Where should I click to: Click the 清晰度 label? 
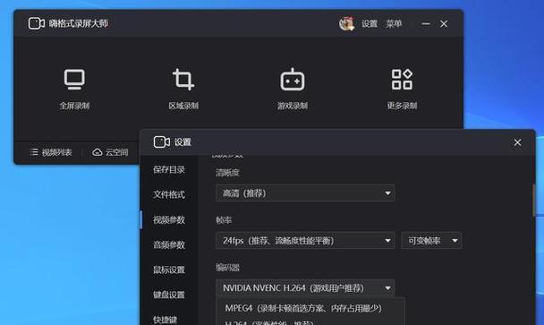point(227,173)
